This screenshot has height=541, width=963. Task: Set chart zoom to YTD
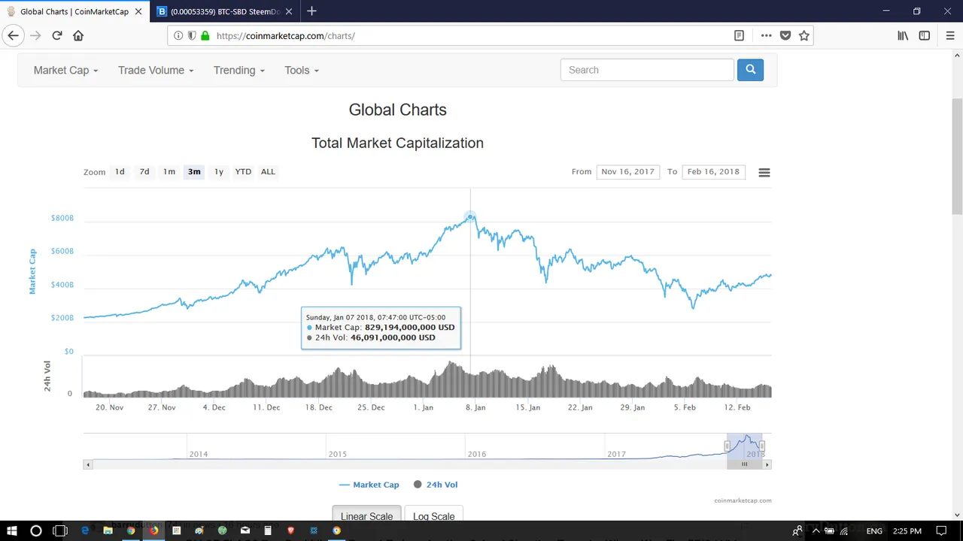pos(243,171)
